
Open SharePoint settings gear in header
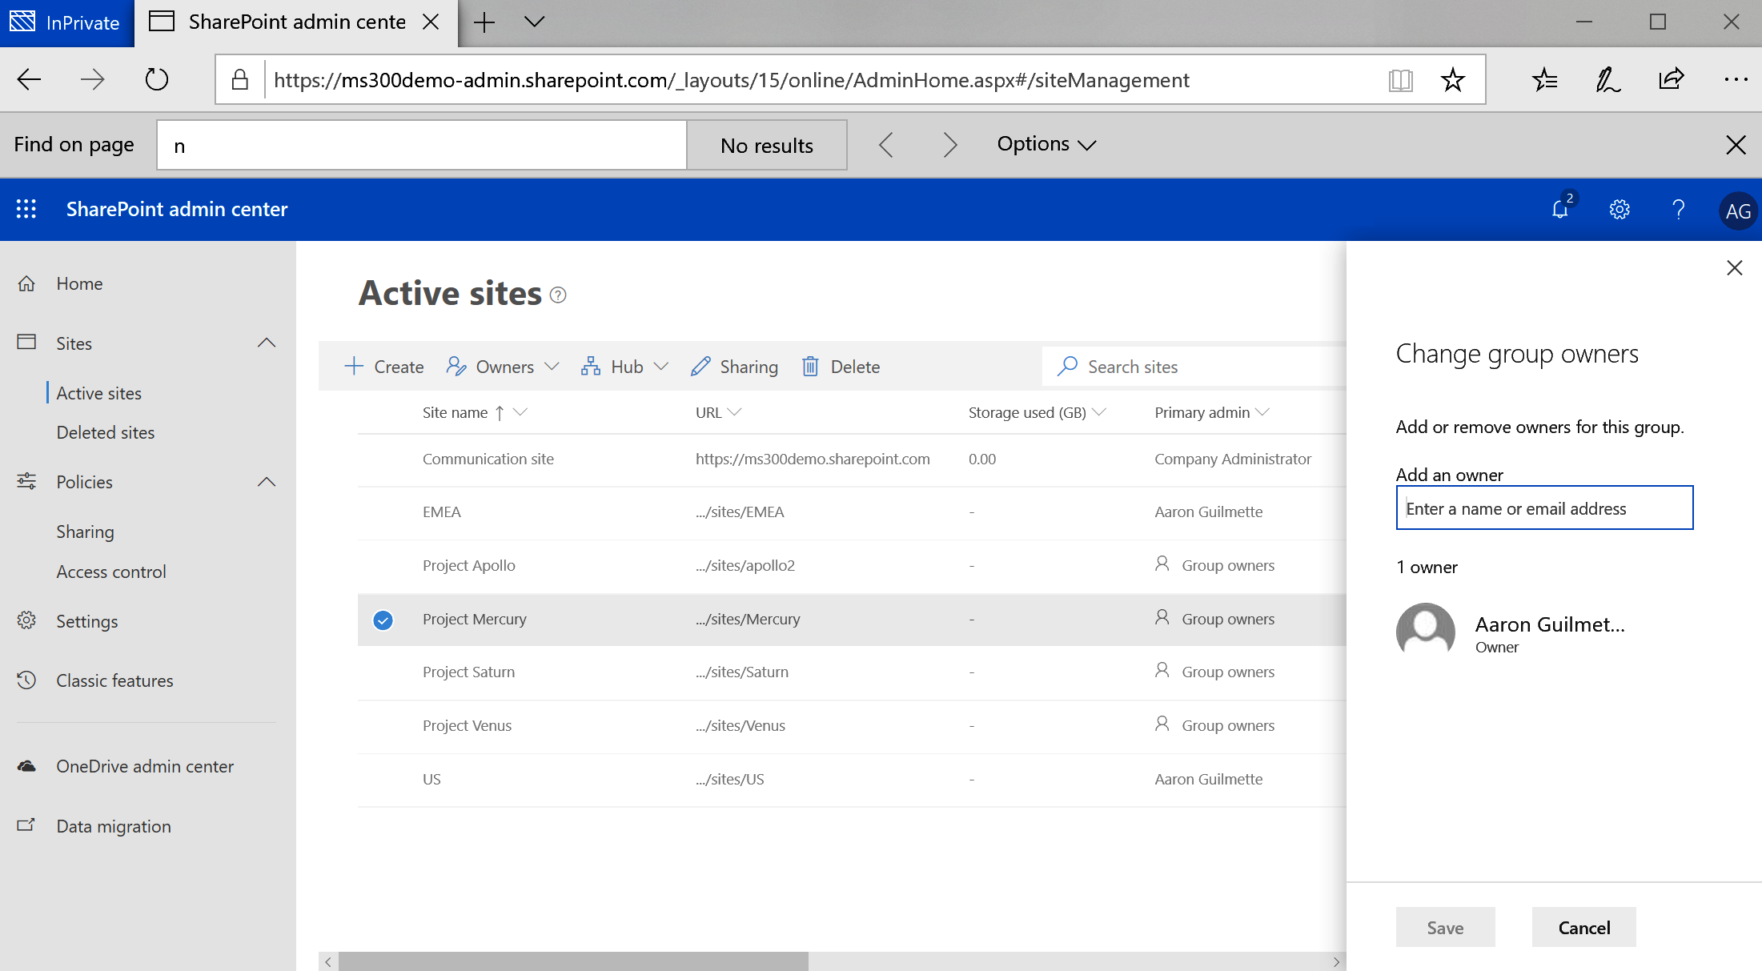1619,209
